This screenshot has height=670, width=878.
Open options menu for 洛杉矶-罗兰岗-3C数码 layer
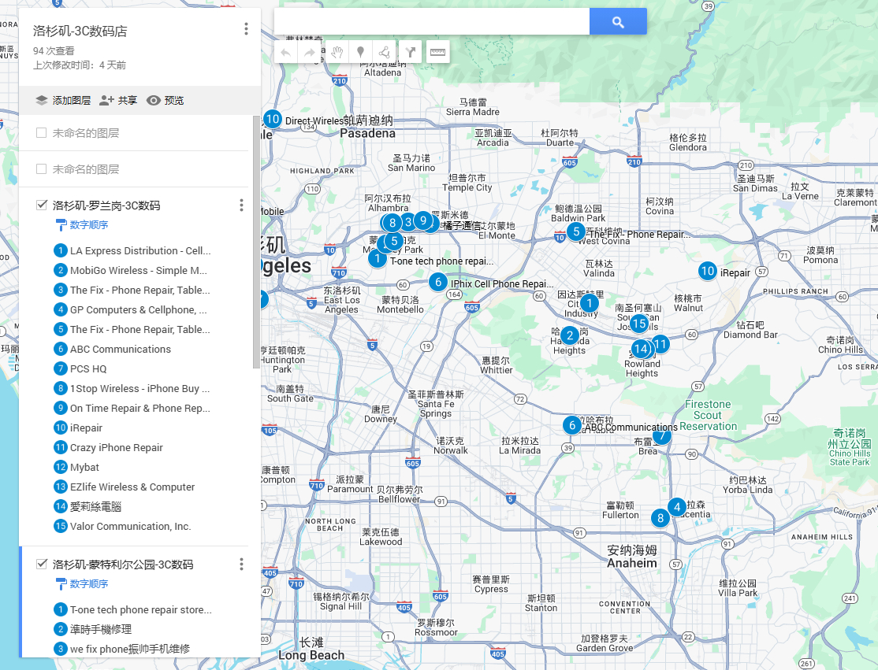coord(241,205)
